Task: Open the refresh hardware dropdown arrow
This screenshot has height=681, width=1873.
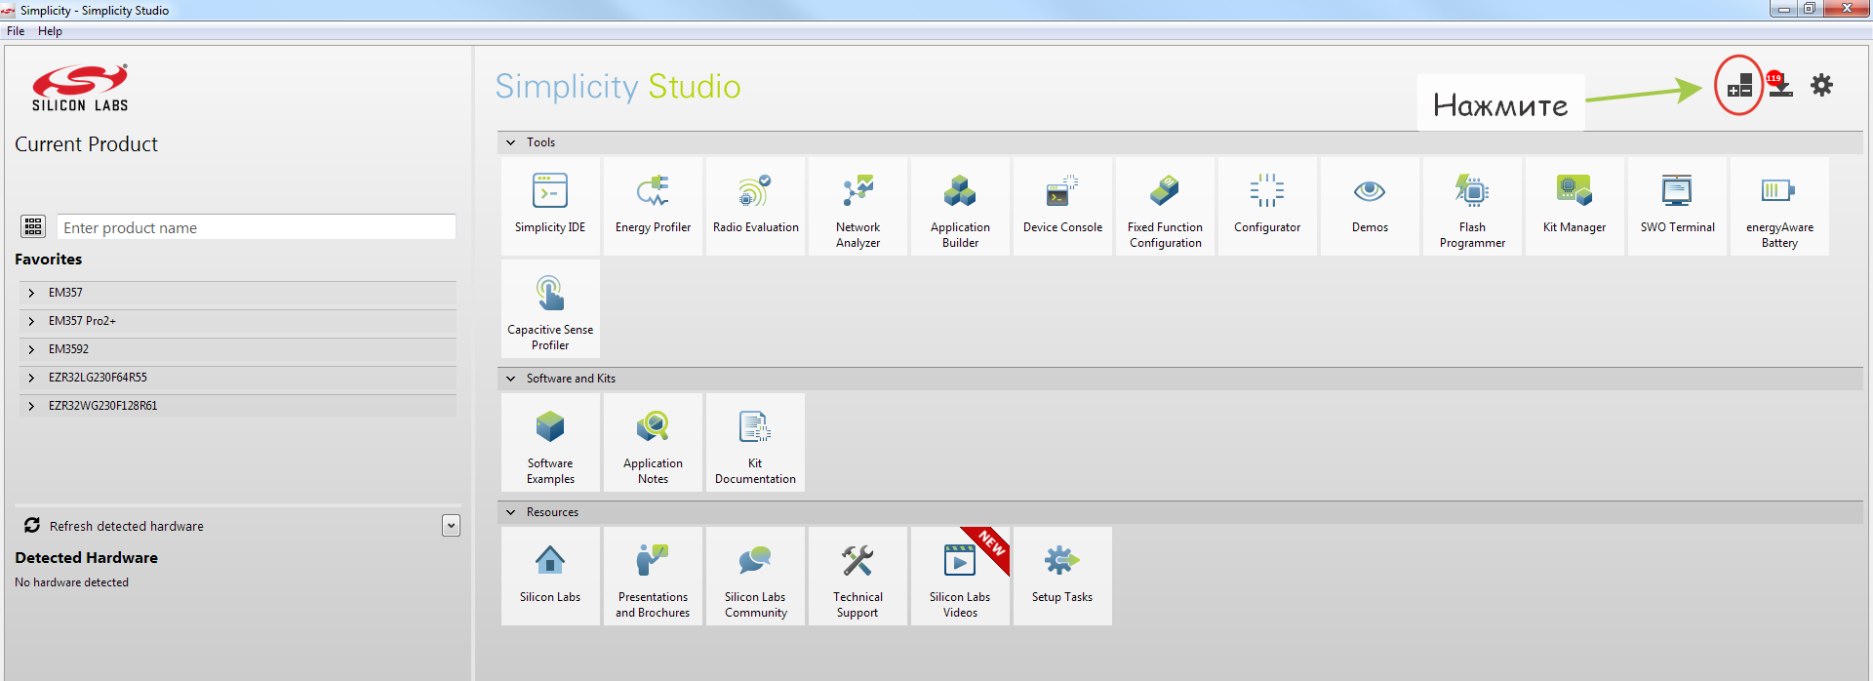Action: click(x=451, y=526)
